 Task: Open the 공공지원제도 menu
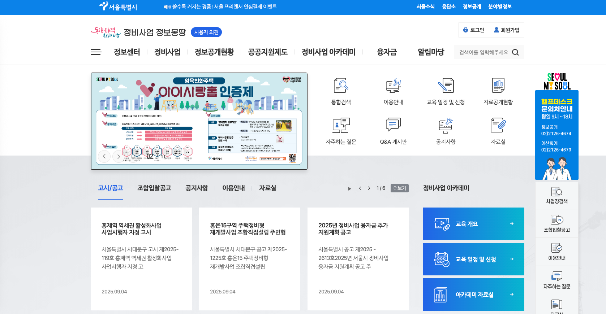point(268,52)
